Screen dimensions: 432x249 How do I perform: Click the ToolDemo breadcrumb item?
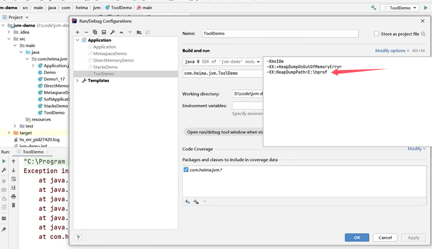point(119,8)
